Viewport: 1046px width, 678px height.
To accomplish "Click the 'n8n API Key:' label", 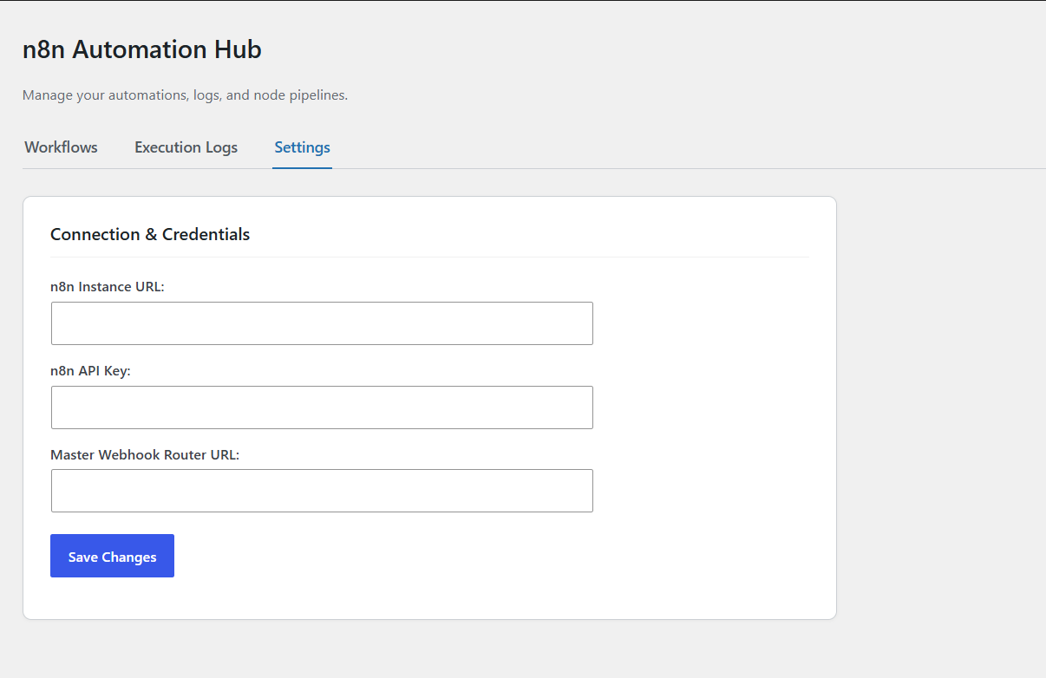I will click(90, 371).
